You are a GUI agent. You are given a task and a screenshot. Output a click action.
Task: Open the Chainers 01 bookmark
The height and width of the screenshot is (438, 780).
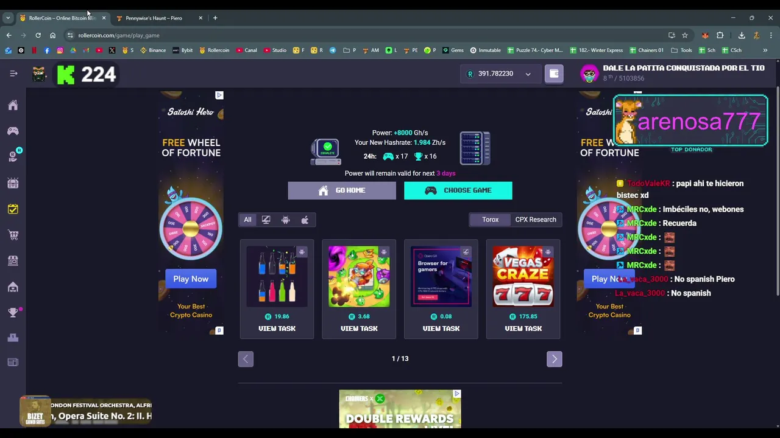[647, 50]
